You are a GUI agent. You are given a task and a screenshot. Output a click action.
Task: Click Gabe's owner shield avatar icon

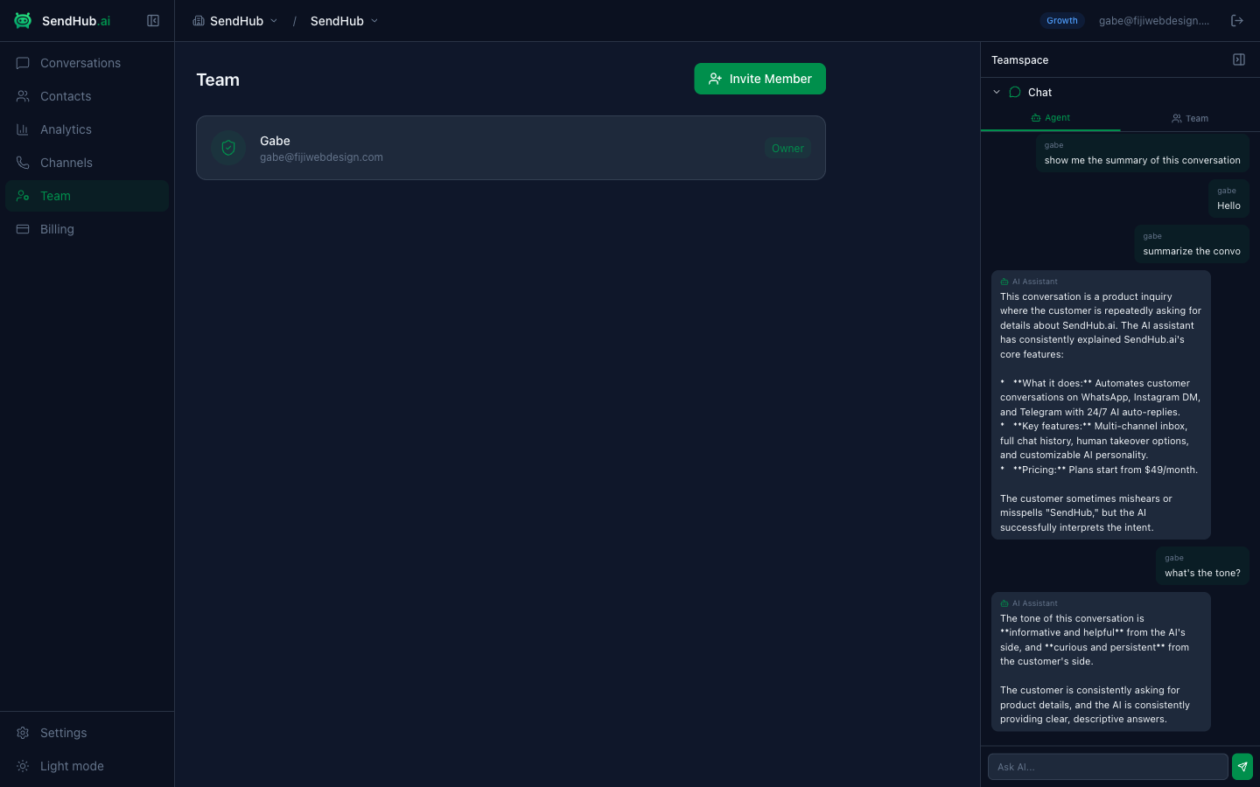[x=228, y=148]
